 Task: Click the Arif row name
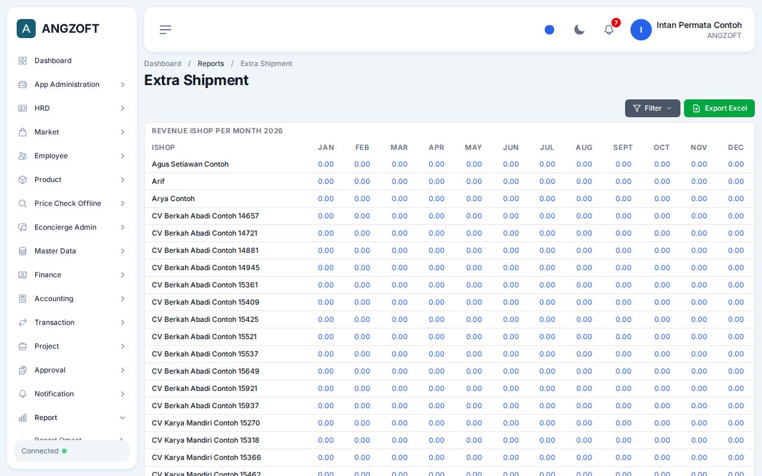pos(158,181)
